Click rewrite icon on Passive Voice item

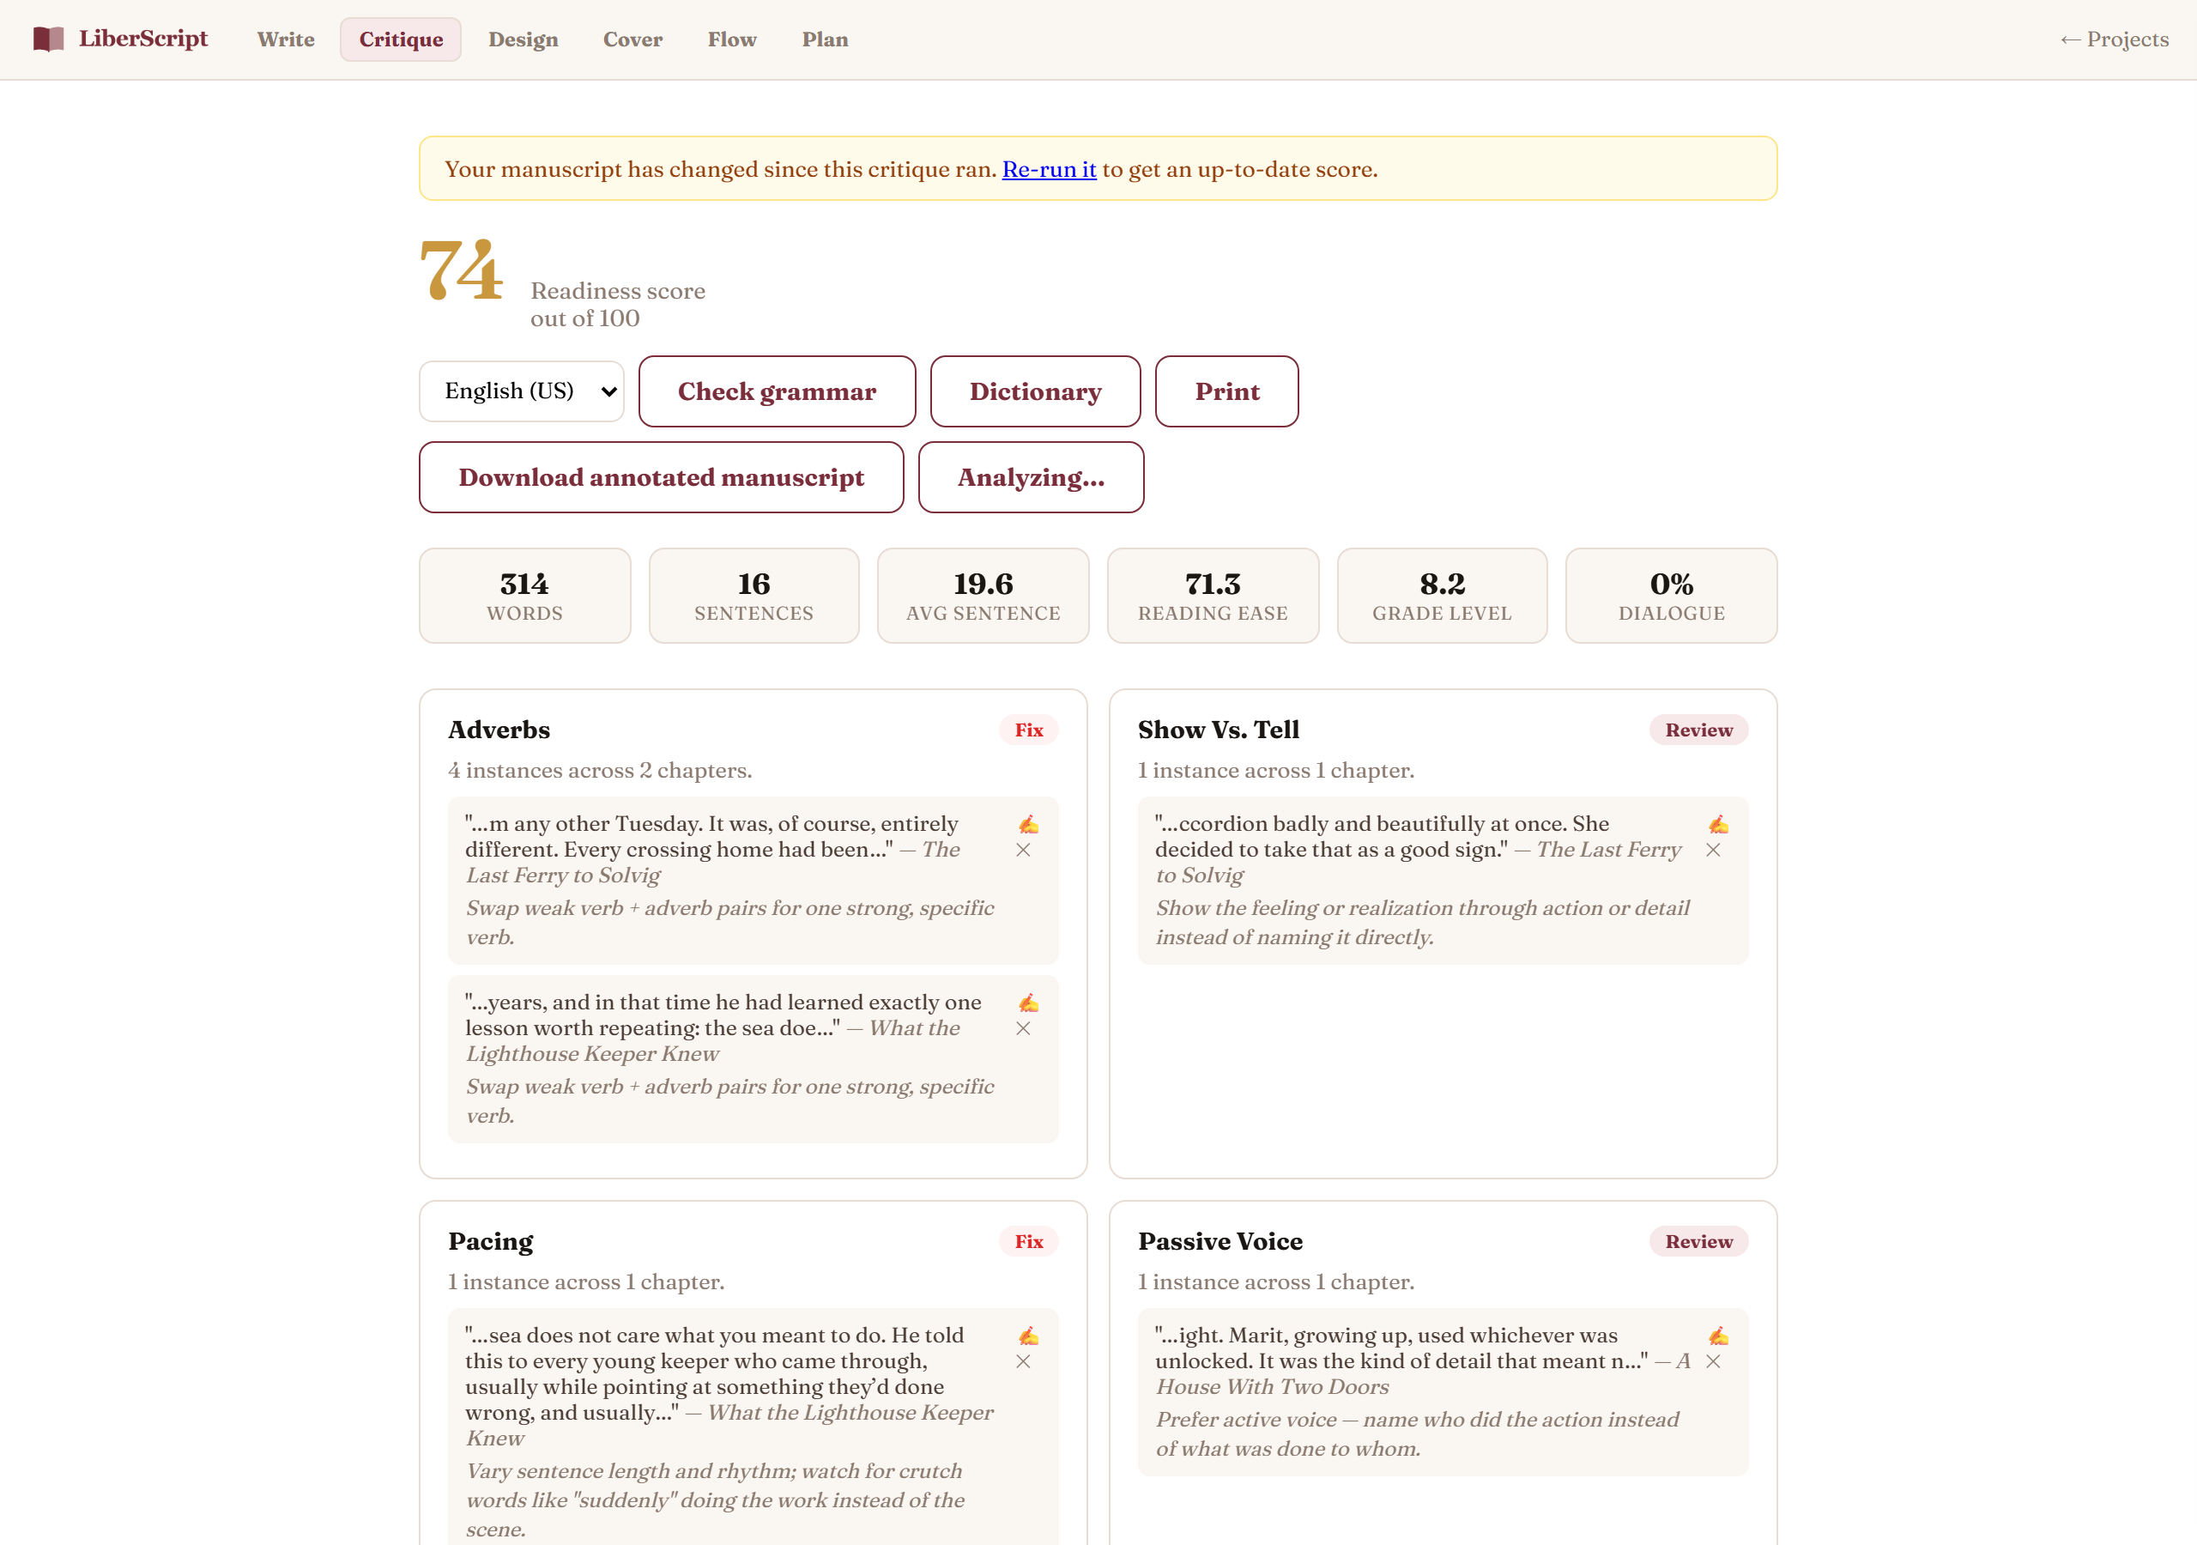coord(1719,1336)
